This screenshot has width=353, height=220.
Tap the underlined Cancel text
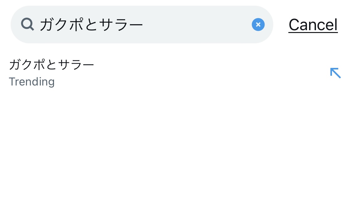click(x=313, y=25)
